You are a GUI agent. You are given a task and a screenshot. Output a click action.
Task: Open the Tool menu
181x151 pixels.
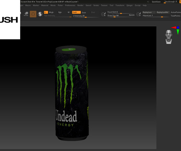[x=111, y=5]
